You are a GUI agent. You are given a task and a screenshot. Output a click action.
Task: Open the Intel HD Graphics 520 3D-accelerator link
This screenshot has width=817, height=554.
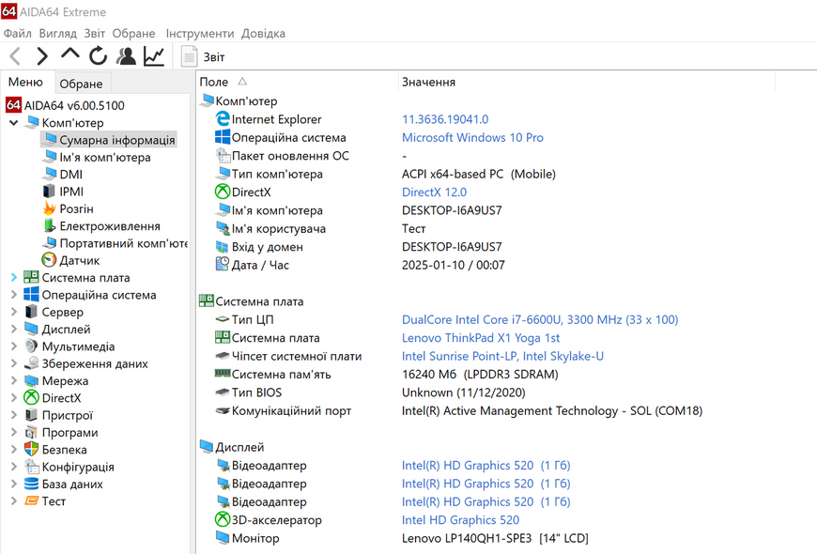click(460, 520)
